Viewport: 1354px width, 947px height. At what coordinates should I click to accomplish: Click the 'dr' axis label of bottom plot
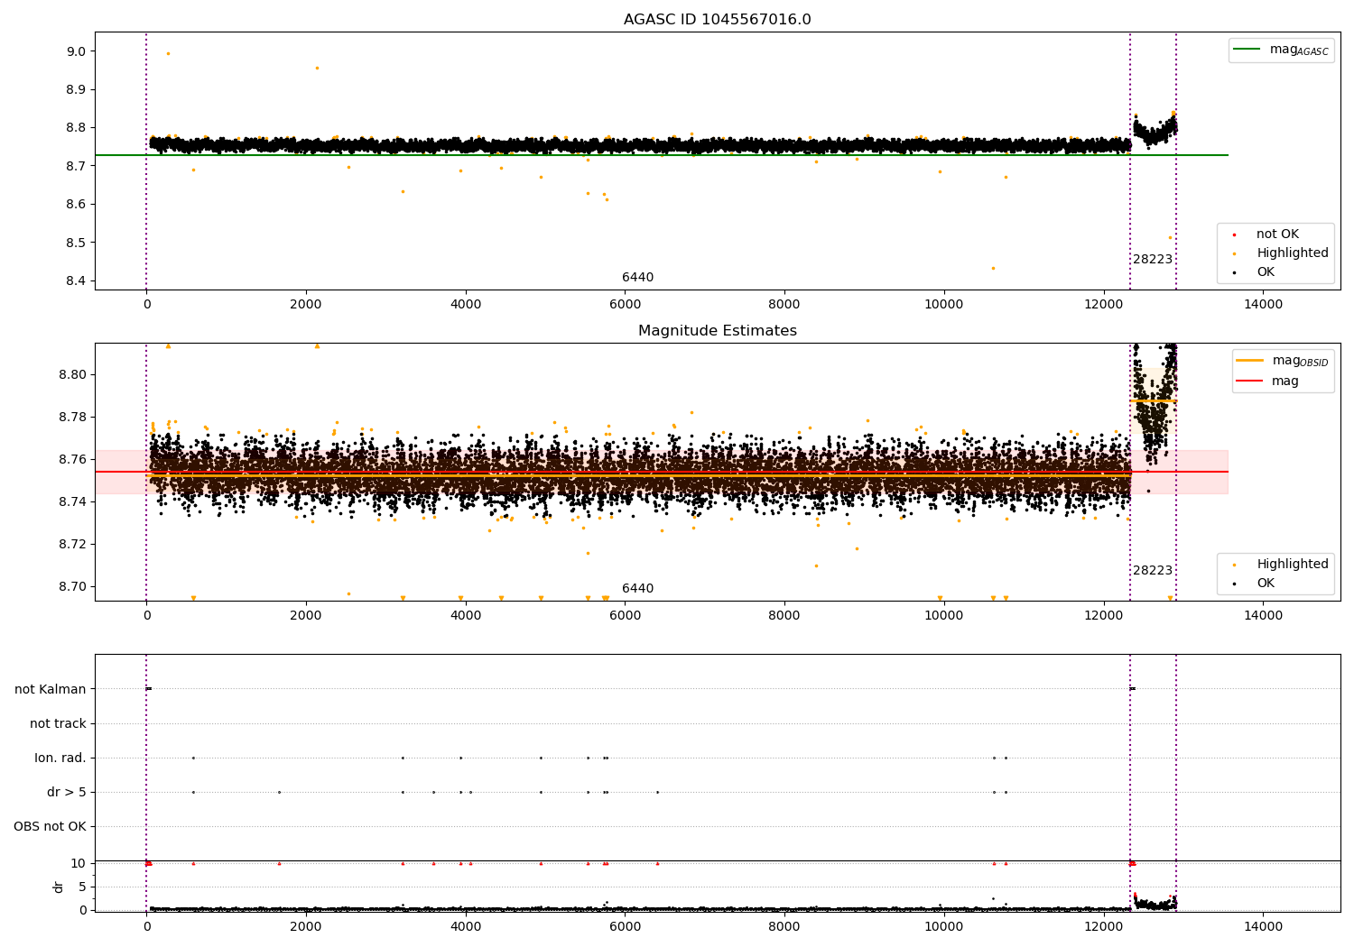(x=59, y=887)
